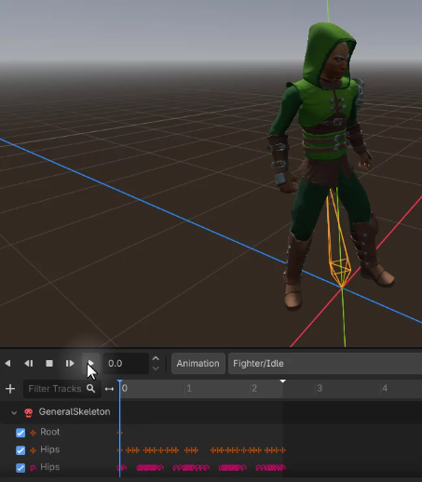422x482 pixels.
Task: Select the last Hips rotation keyframe
Action: point(282,467)
